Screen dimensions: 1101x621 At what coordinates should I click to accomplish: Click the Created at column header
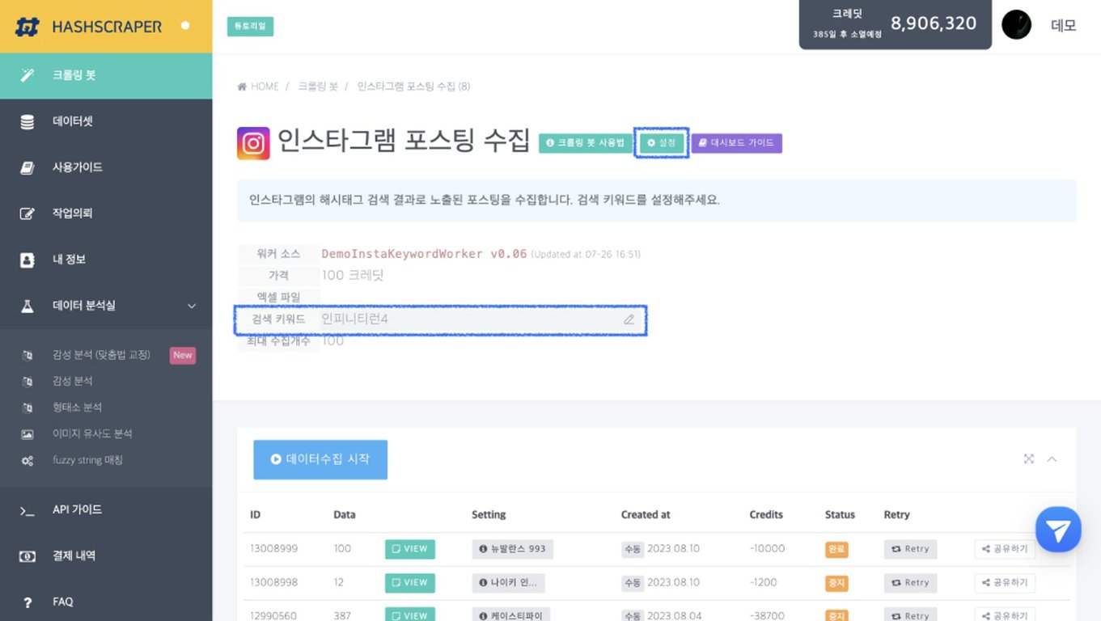click(646, 514)
